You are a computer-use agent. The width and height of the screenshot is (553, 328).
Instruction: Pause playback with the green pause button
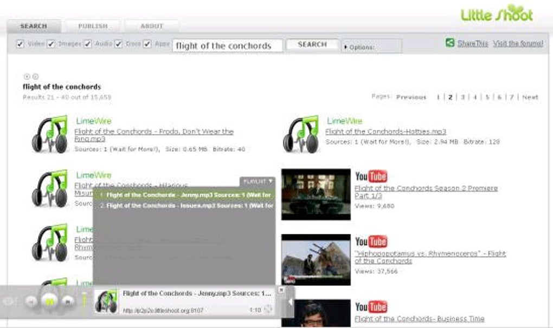pyautogui.click(x=50, y=301)
